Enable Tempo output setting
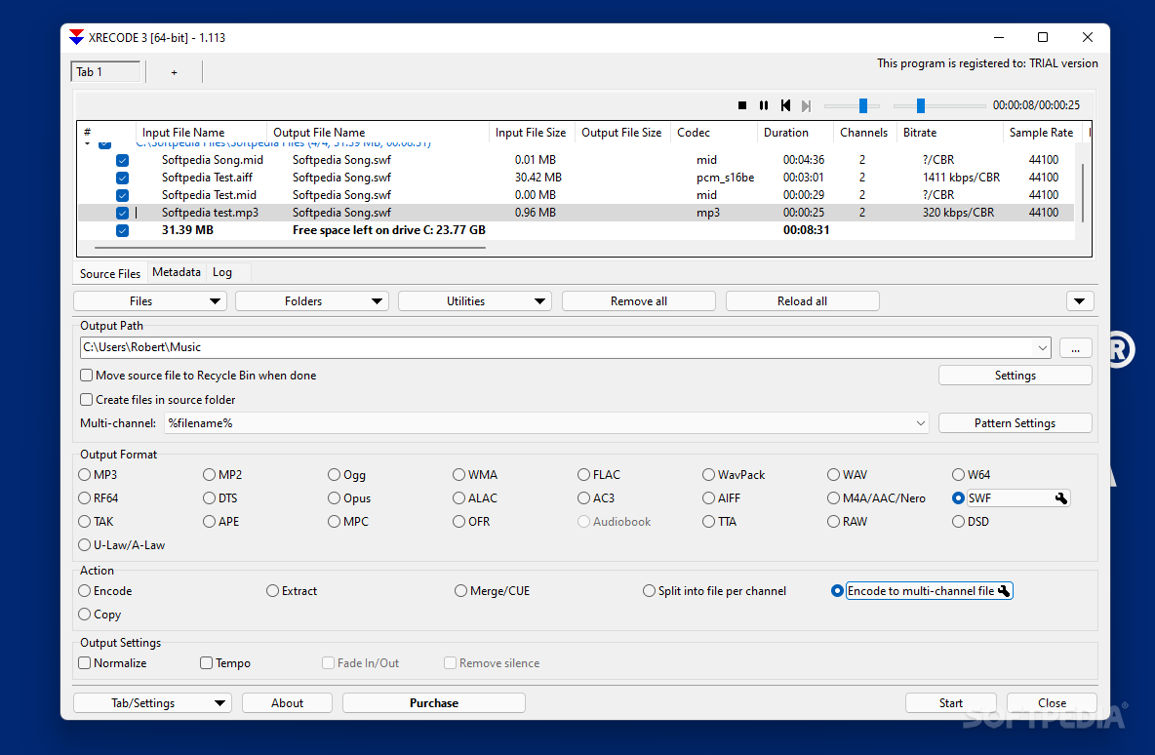Screen dimensions: 1155x755 click(206, 663)
